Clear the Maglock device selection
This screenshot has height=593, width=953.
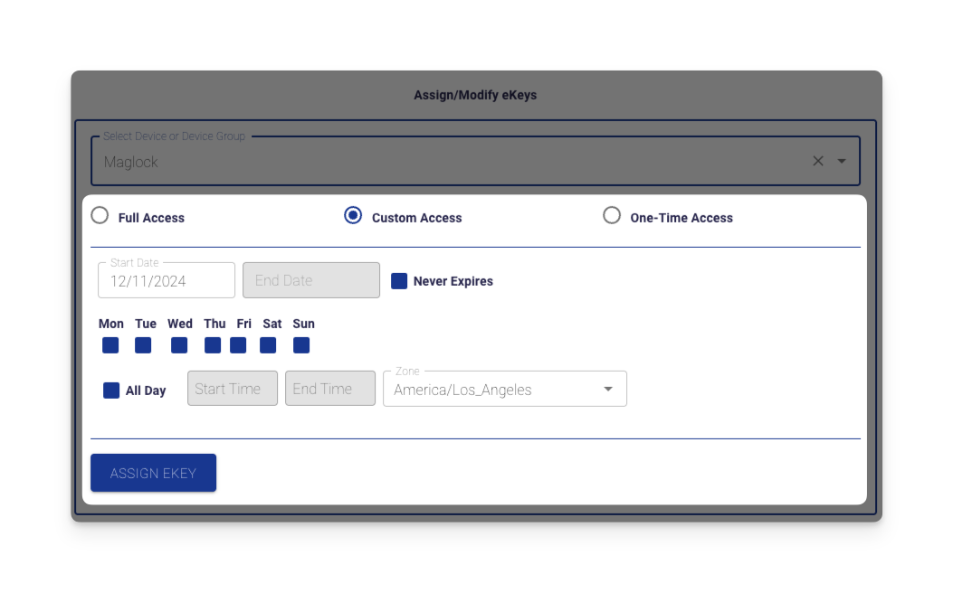(818, 161)
